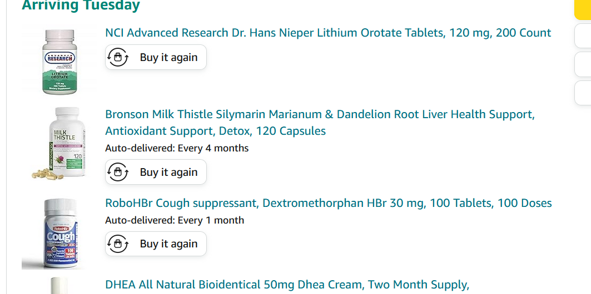This screenshot has height=294, width=591.
Task: Click Auto-delivered Every 4 months text
Action: (x=177, y=148)
